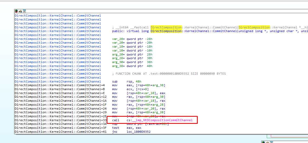Click address label CommitChannel+E
This screenshot has height=143, width=308.
[x=60, y=93]
